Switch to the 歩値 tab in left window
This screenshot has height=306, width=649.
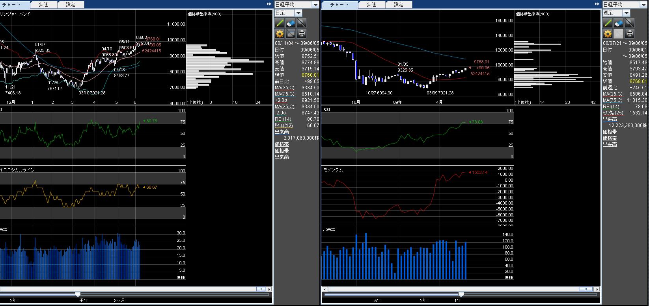click(x=43, y=5)
